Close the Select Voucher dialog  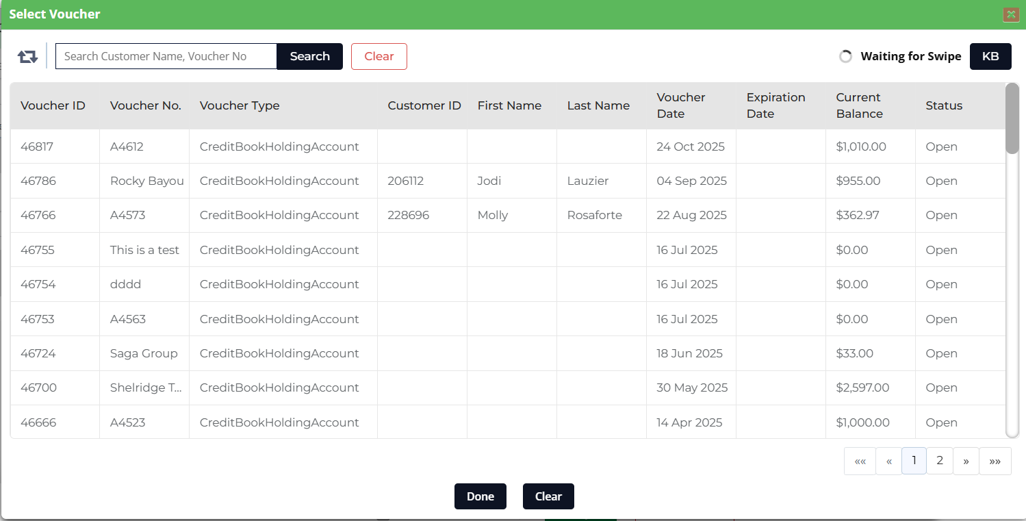[1011, 14]
